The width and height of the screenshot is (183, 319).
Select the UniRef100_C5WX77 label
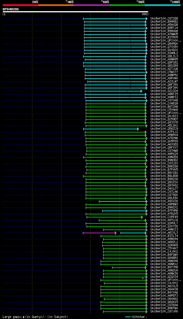pyautogui.click(x=164, y=72)
